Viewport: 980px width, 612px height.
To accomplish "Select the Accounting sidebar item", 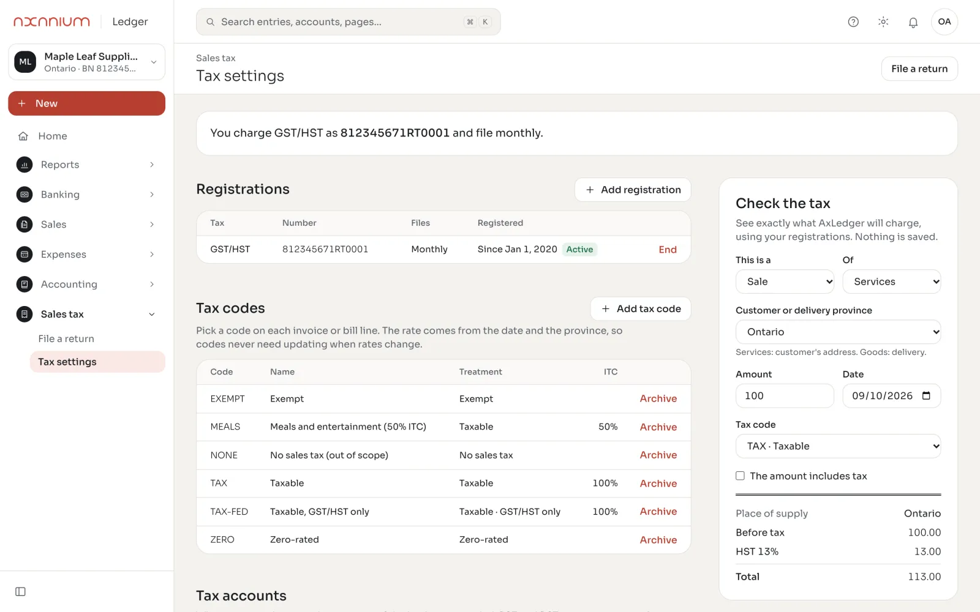I will 86,285.
